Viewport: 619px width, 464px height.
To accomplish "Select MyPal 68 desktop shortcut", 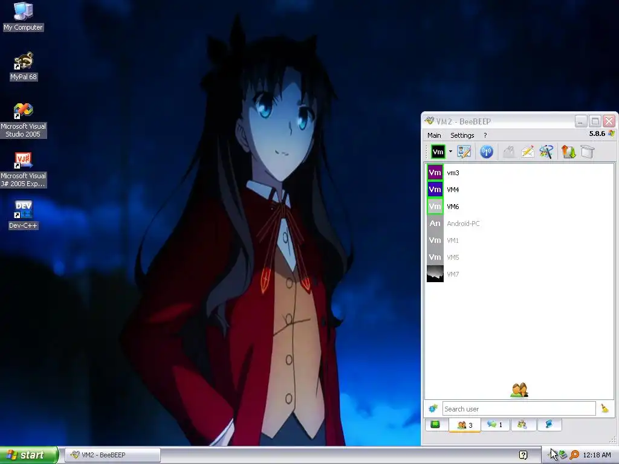I will tap(24, 66).
